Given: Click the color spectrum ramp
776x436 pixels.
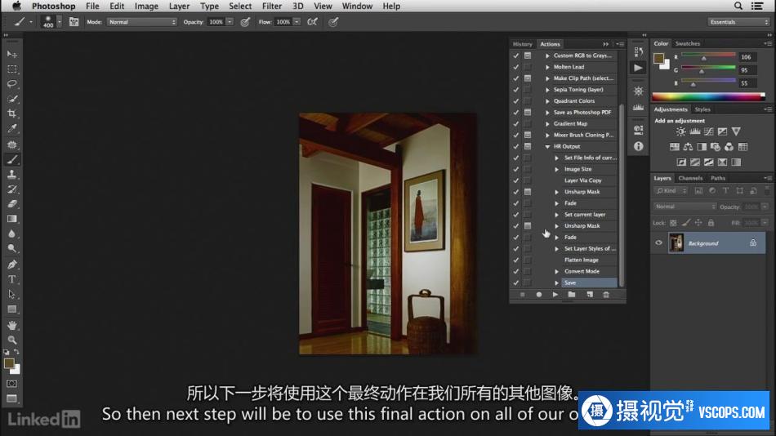Looking at the screenshot, I should (x=708, y=97).
